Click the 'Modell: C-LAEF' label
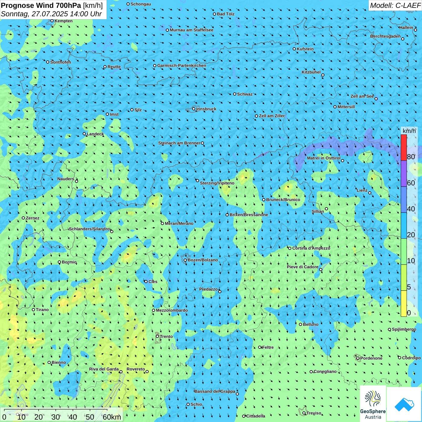The height and width of the screenshot is (422, 422). point(395,5)
